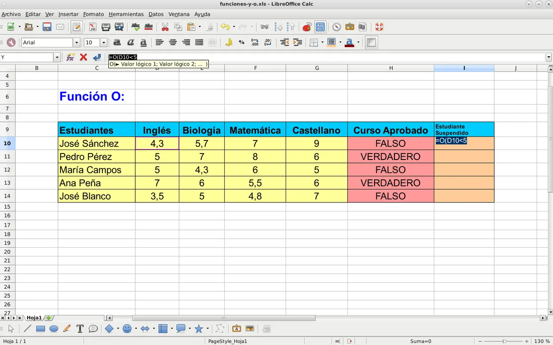
Task: Accept the formula with the blue arrow
Action: tap(97, 57)
